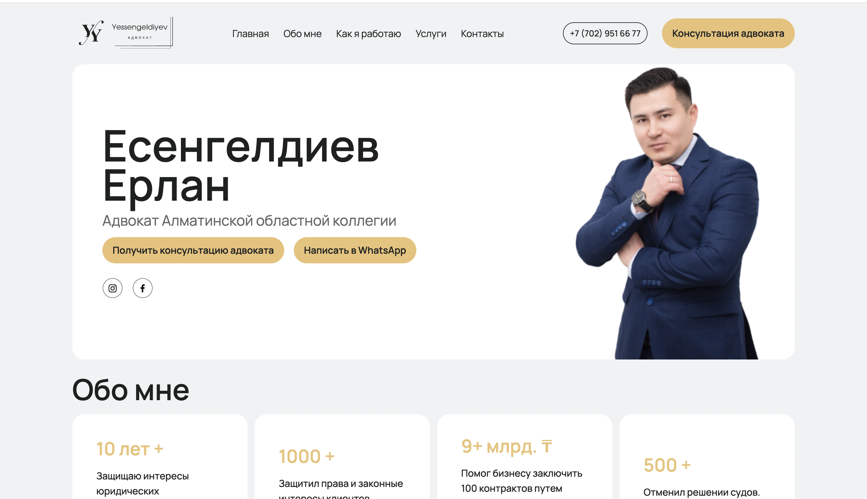Select Как я работаю in navigation
The image size is (867, 499).
pyautogui.click(x=368, y=33)
